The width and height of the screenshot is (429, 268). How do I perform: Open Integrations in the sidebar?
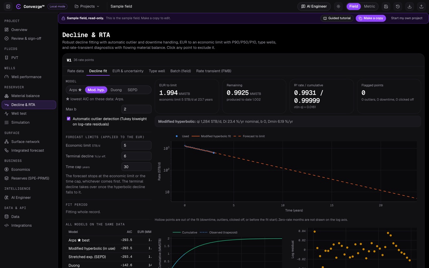click(x=29, y=225)
